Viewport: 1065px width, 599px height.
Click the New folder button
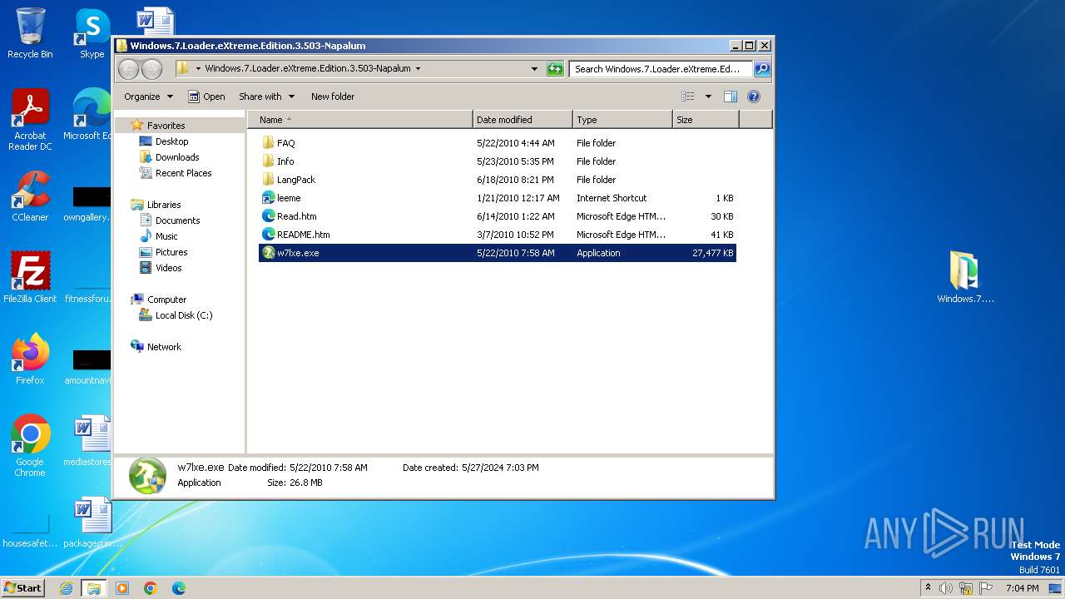click(332, 97)
